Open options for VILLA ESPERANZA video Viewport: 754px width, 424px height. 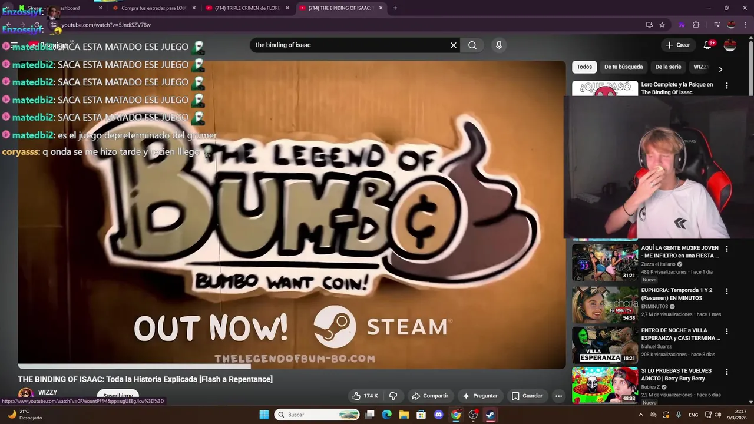(726, 332)
